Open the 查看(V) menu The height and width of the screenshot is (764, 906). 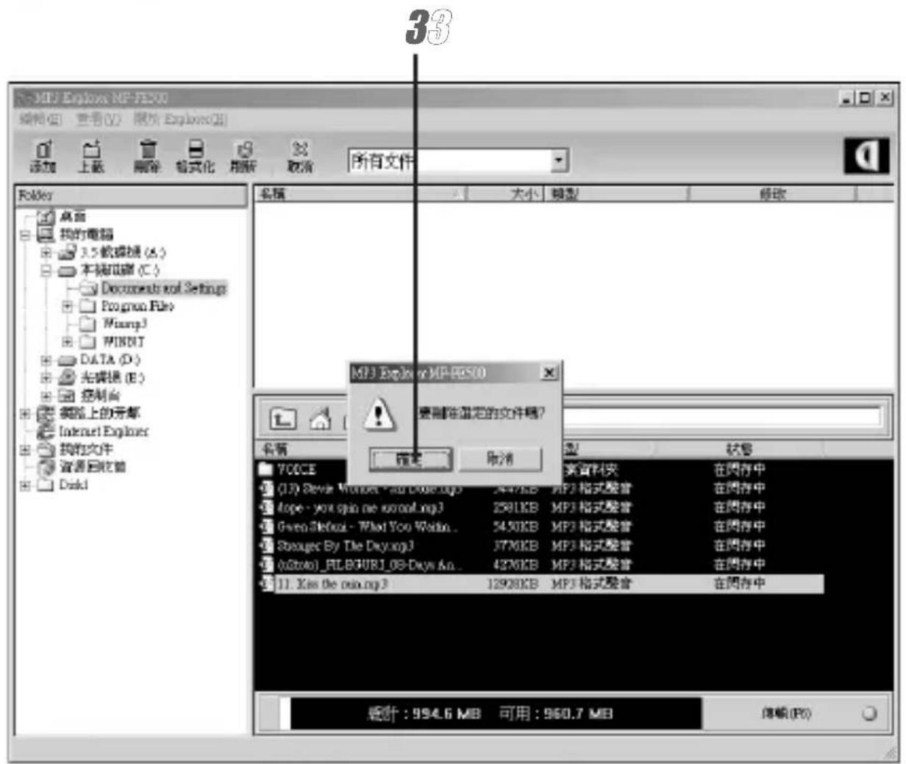pyautogui.click(x=98, y=118)
